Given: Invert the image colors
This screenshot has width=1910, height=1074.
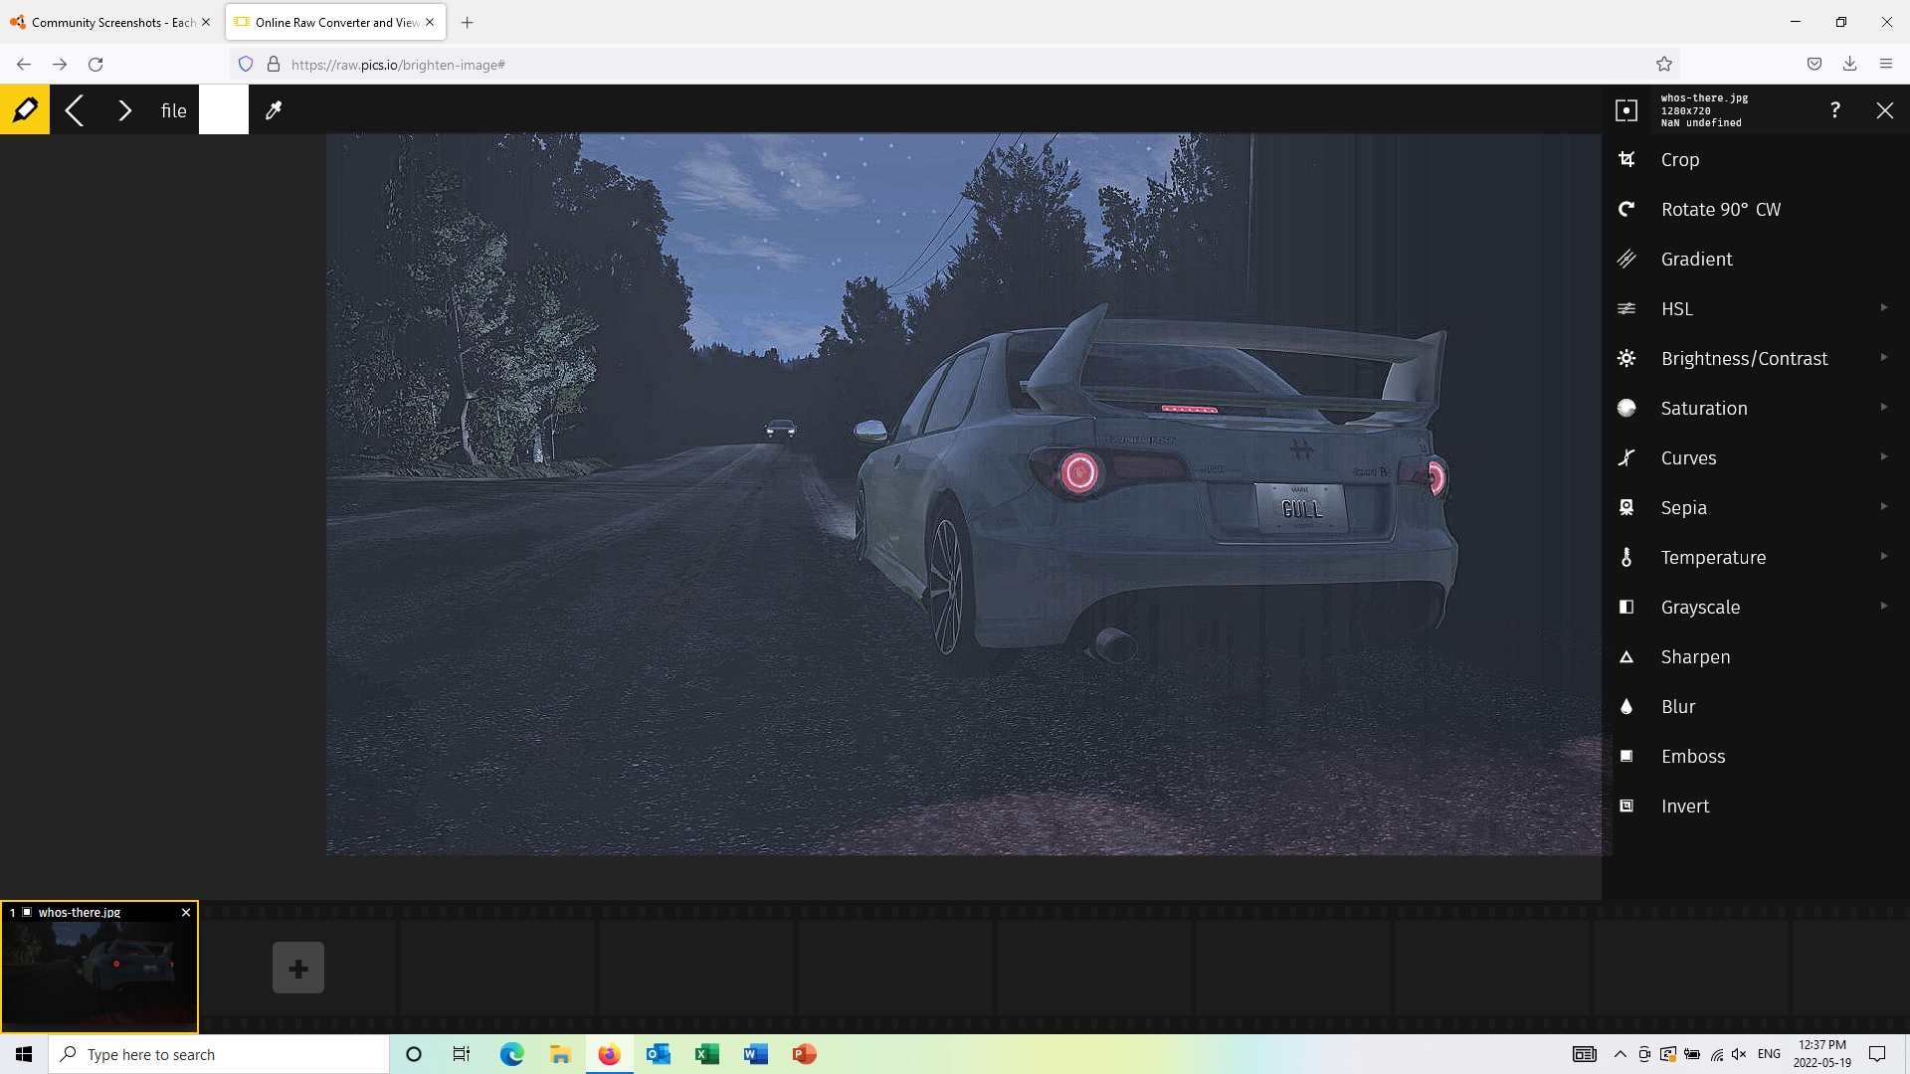Looking at the screenshot, I should coord(1684,806).
